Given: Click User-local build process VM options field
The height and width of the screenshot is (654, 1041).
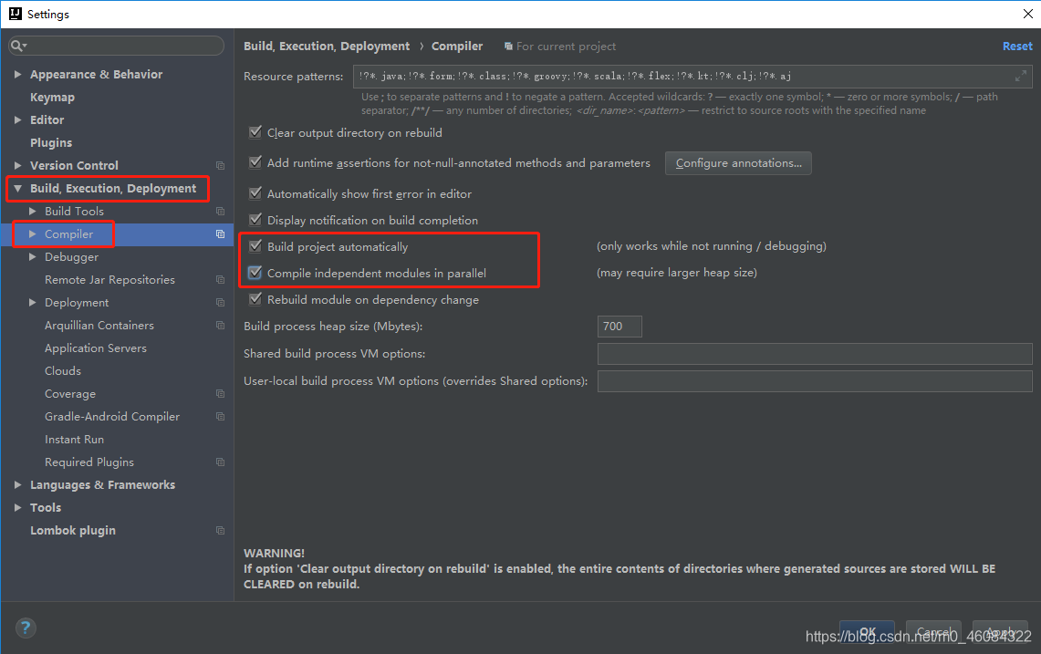Looking at the screenshot, I should (x=815, y=381).
